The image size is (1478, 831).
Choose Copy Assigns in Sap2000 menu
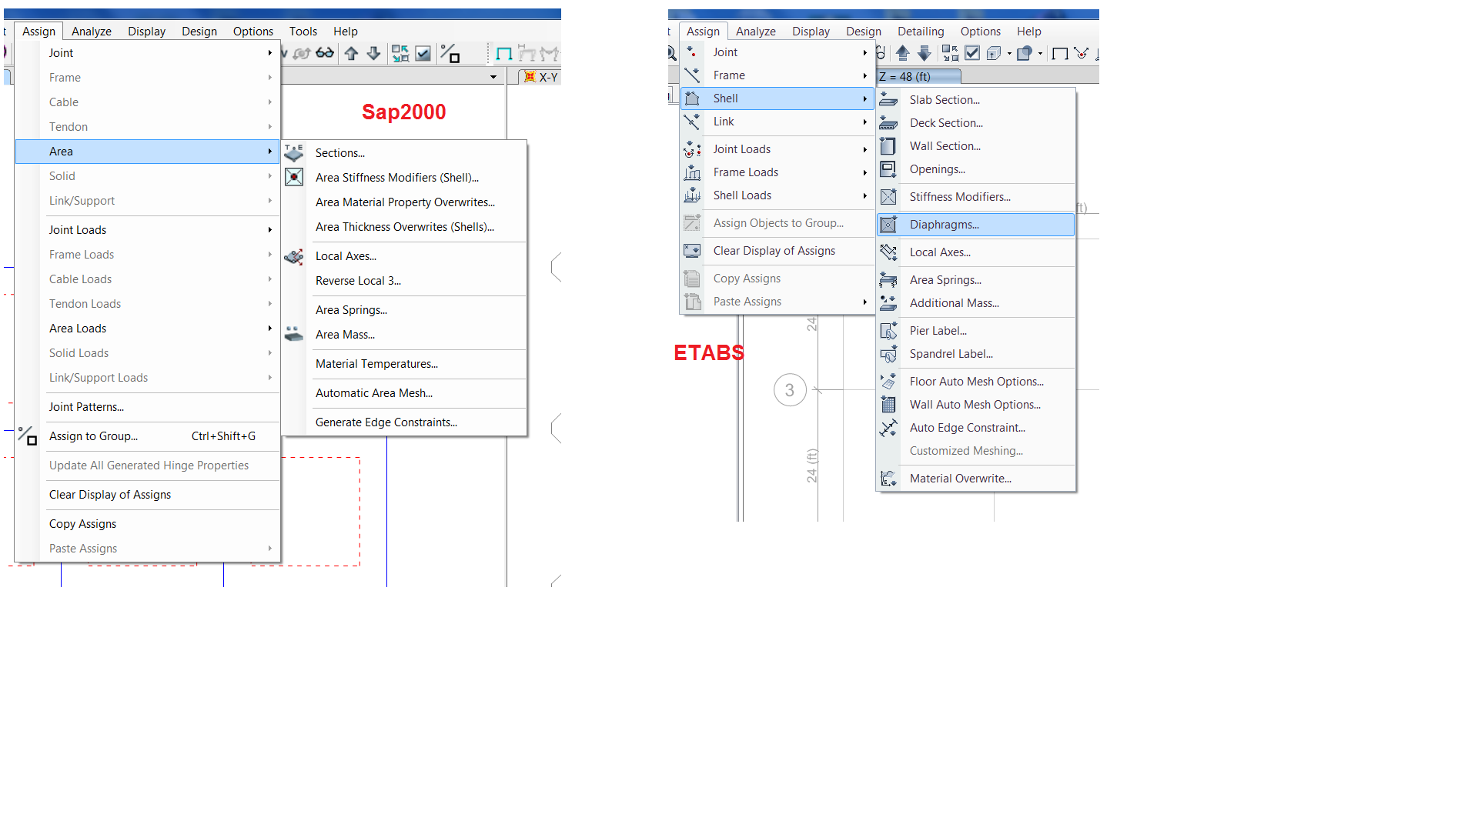click(82, 524)
